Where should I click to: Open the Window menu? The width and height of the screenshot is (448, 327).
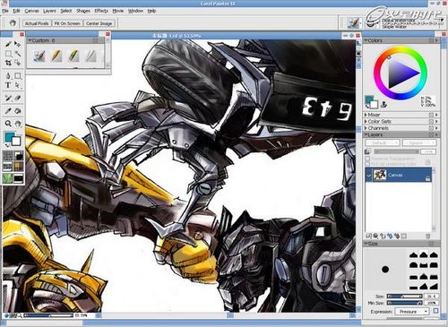135,11
